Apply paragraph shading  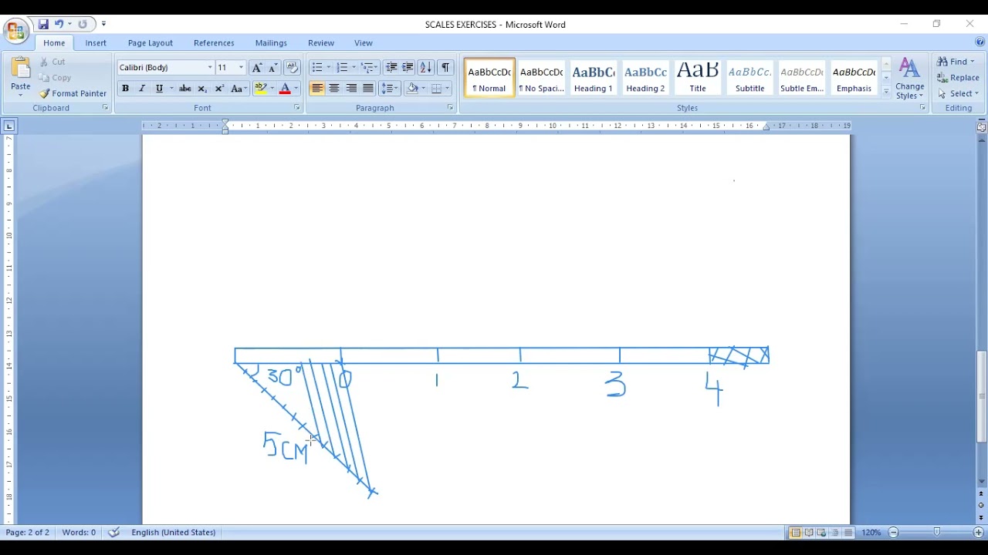(x=412, y=89)
